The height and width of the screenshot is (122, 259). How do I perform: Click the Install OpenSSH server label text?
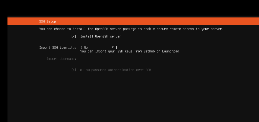(101, 36)
